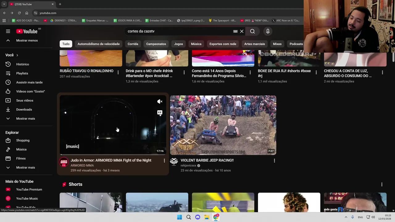Viewport: 395px width, 222px height.
Task: Open the browser apps grid in bookmarks bar
Action: 4,21
